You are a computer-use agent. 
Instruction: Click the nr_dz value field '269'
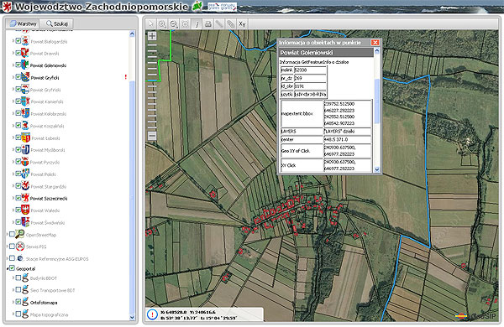point(310,78)
